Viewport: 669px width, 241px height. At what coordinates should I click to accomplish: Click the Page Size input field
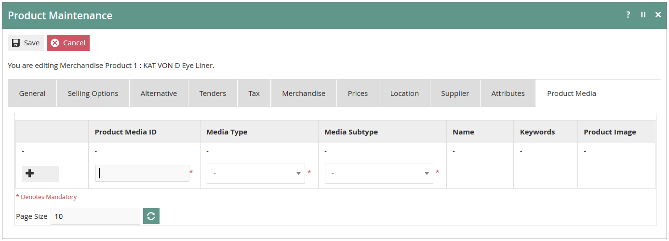coord(95,216)
